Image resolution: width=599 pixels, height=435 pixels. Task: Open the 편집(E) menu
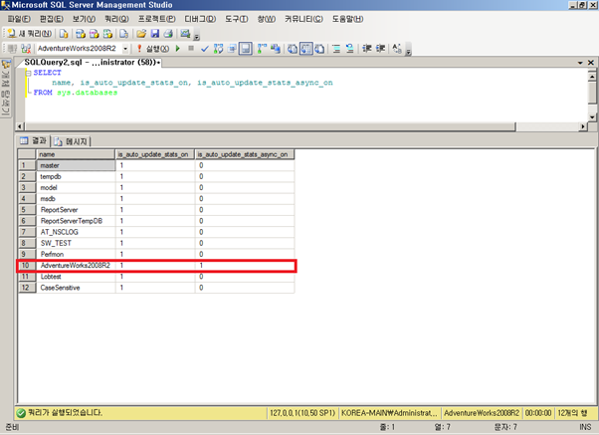(x=52, y=19)
